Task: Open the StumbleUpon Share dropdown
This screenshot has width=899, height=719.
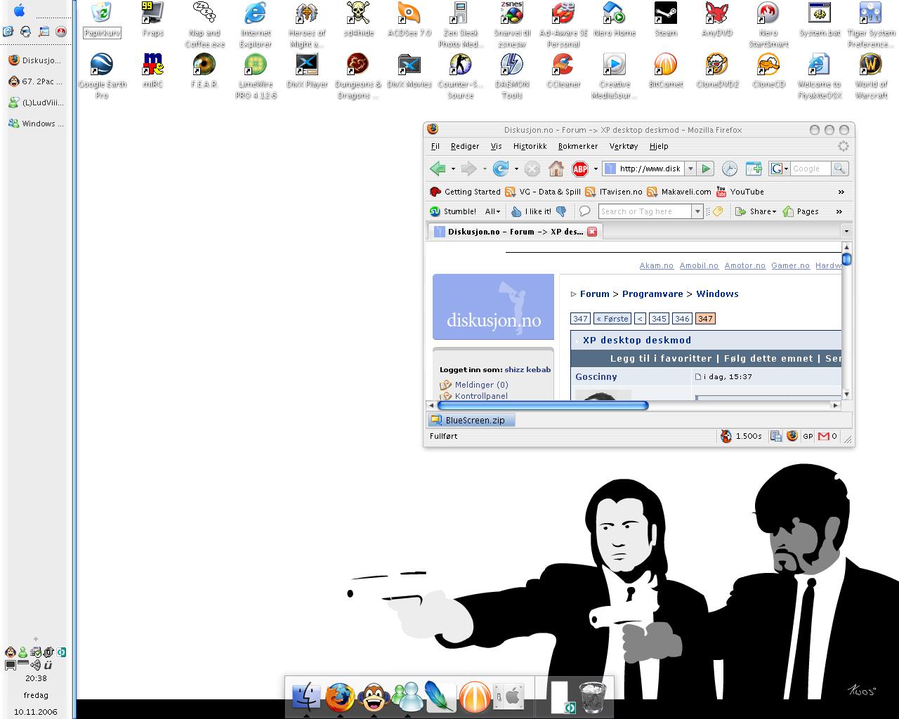Action: point(756,211)
